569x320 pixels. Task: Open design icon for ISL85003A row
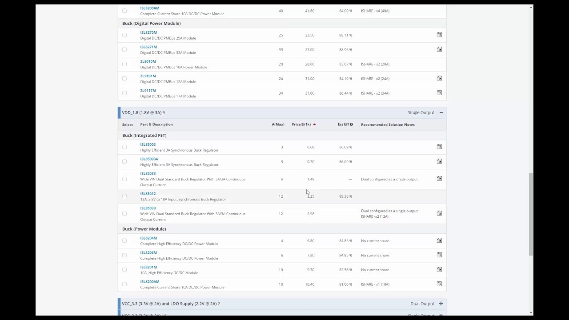[x=439, y=161]
